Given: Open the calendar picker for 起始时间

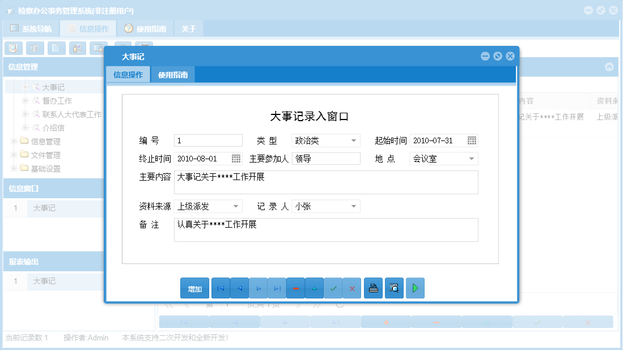Looking at the screenshot, I should click(472, 140).
